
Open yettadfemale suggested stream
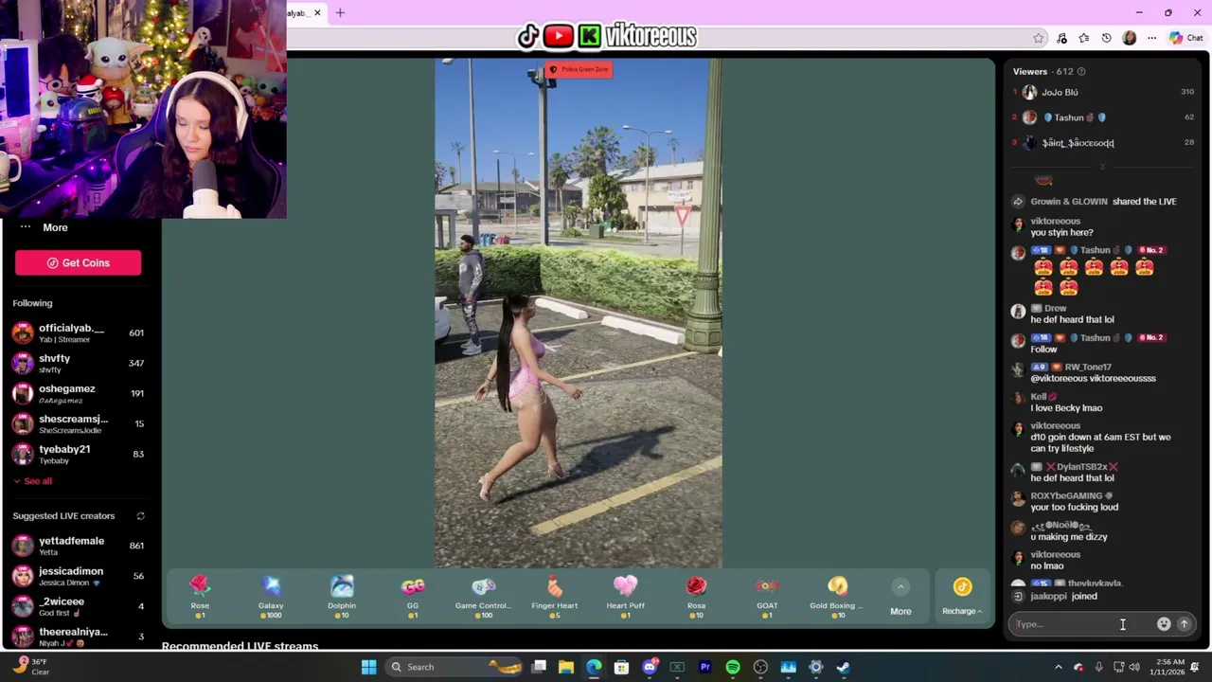tap(78, 546)
